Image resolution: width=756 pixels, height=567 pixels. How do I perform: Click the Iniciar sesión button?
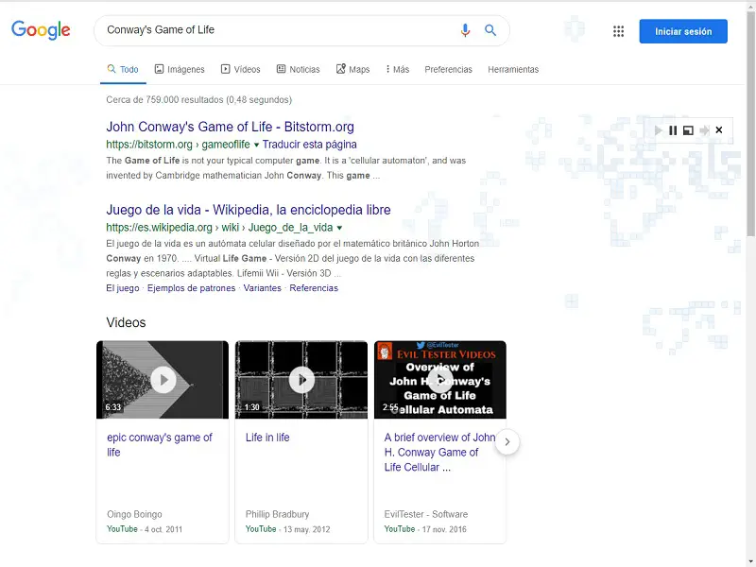tap(683, 31)
